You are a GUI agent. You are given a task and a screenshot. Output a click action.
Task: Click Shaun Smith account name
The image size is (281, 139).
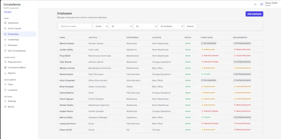tap(271, 3)
